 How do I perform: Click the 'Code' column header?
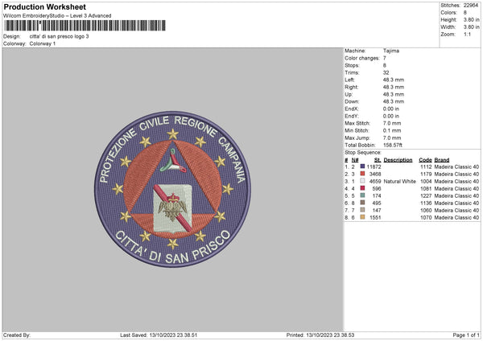[x=425, y=160]
